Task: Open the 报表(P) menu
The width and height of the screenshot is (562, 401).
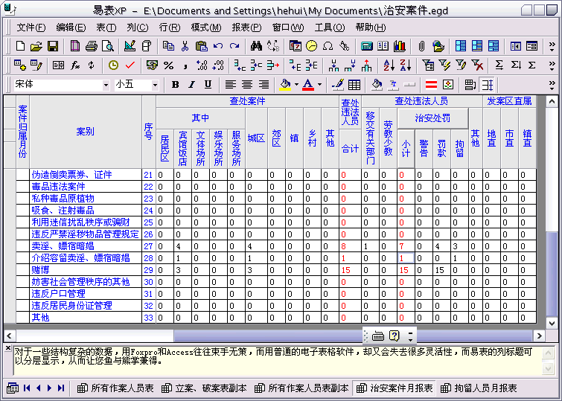Action: [246, 28]
